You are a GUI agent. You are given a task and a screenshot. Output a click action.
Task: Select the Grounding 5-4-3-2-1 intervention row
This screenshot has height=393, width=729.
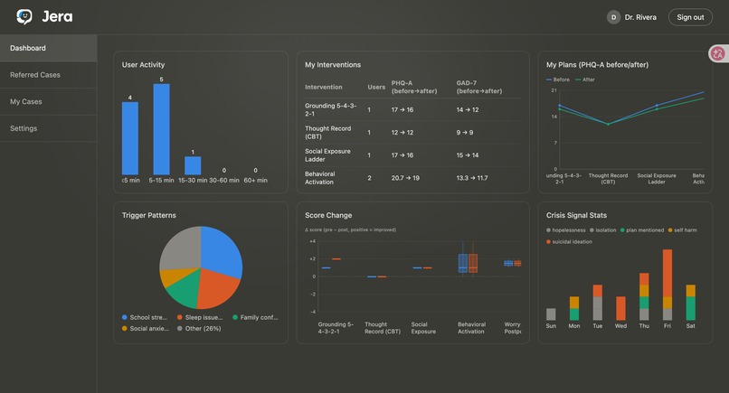click(x=412, y=109)
